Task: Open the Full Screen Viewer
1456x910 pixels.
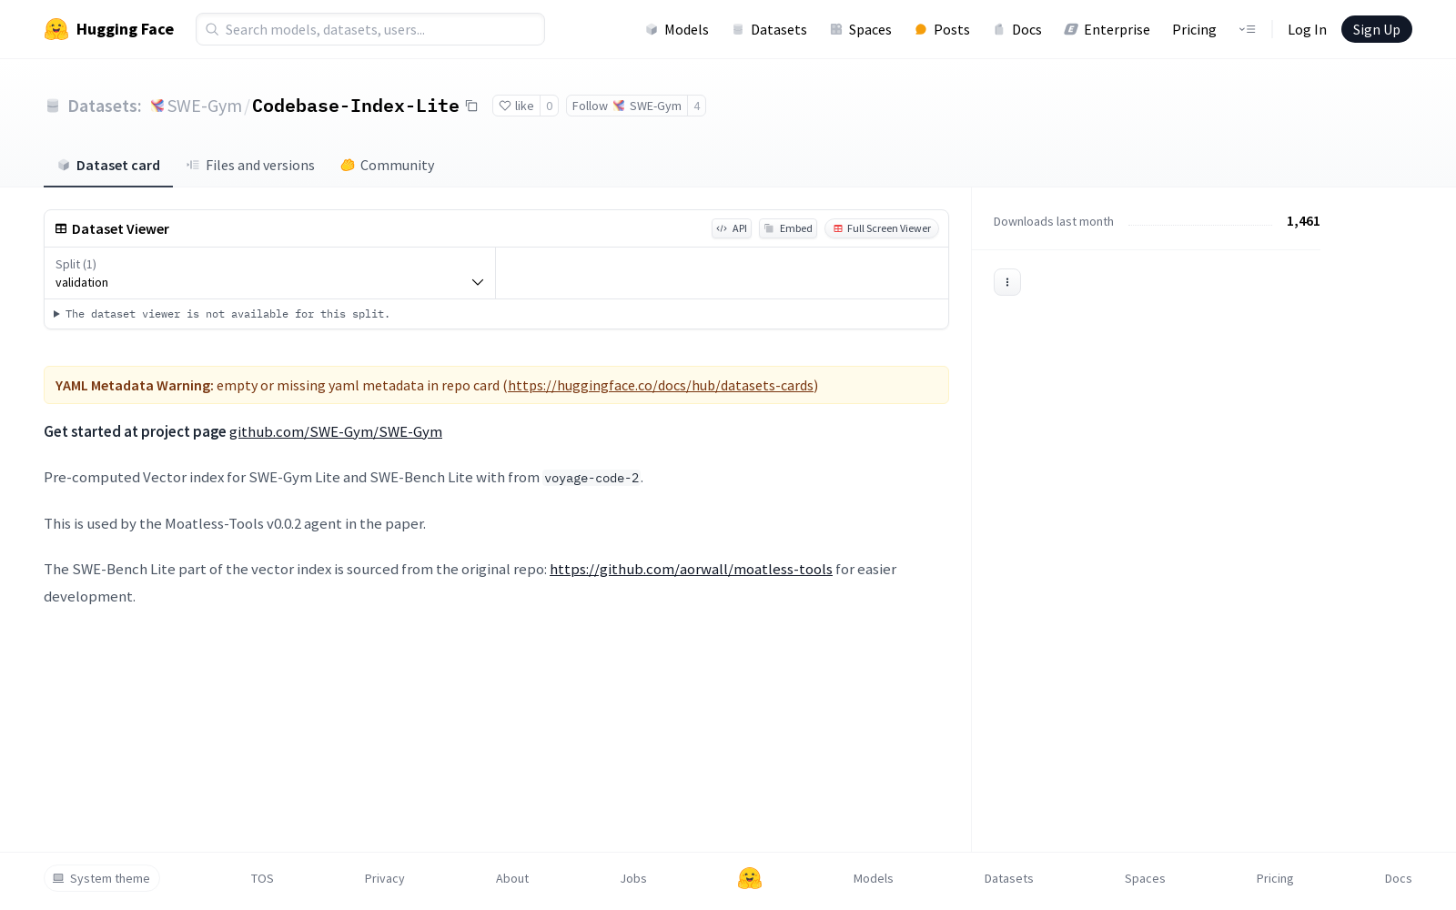Action: 882,228
